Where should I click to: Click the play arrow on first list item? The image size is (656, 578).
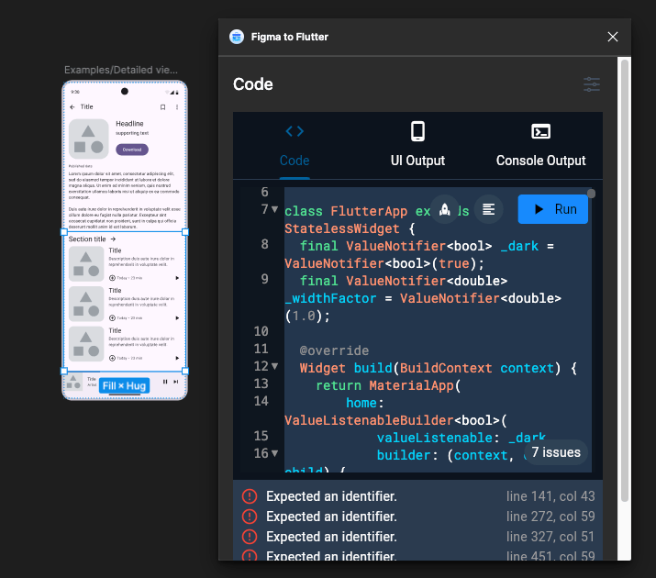tap(177, 278)
